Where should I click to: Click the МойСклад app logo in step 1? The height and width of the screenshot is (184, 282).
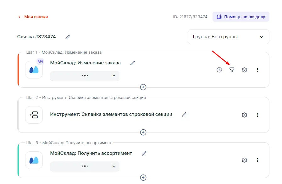[x=34, y=70]
